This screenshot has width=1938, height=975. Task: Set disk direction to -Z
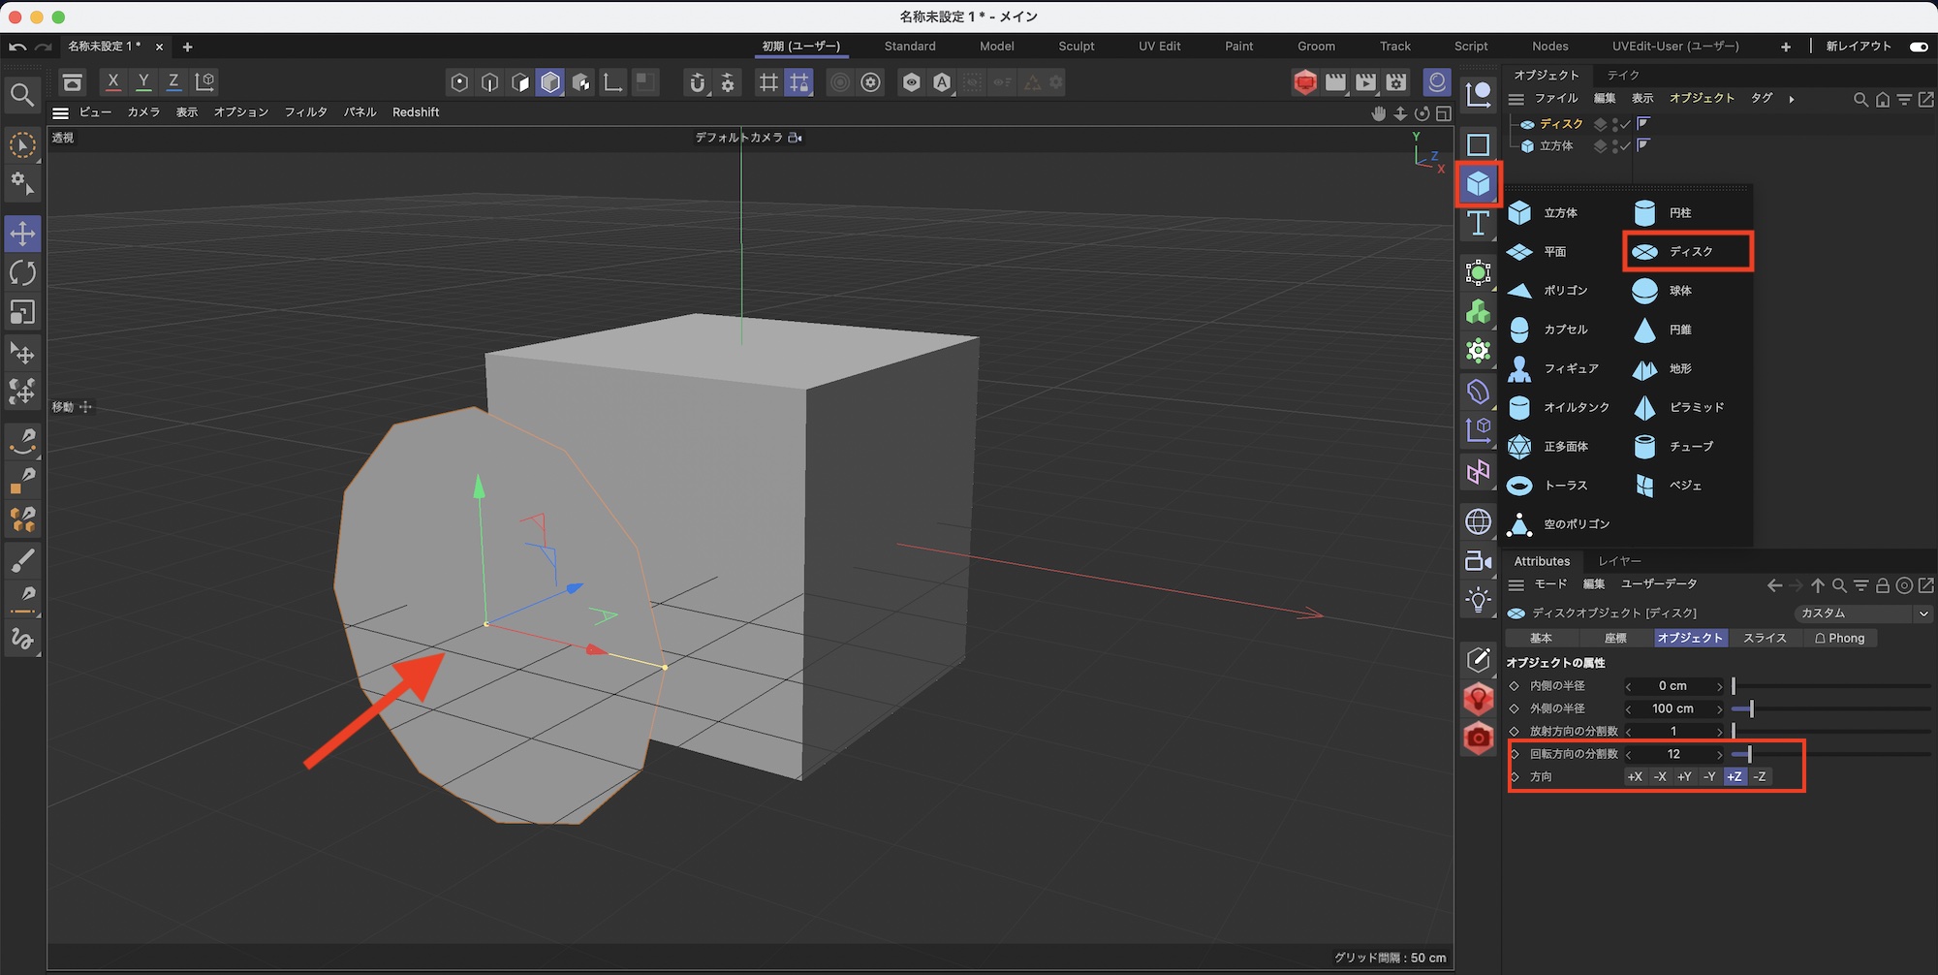point(1760,776)
